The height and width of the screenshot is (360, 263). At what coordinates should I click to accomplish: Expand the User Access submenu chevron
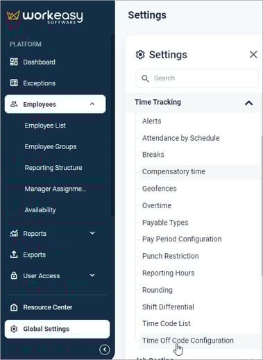pos(92,275)
